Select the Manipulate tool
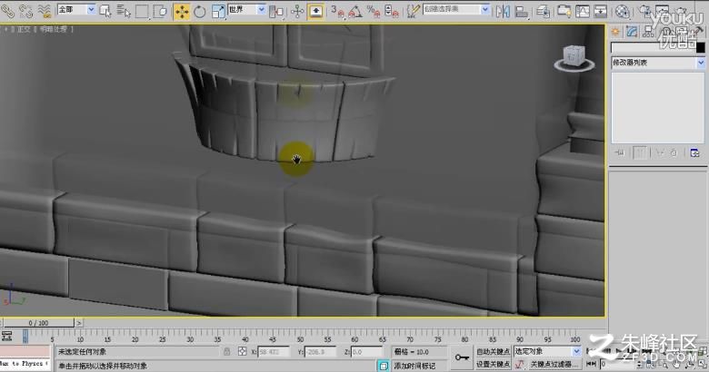709x372 pixels. click(x=297, y=11)
